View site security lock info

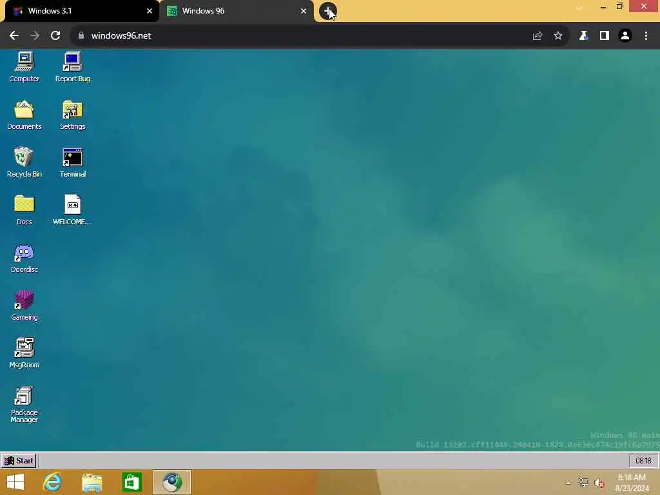pos(81,36)
